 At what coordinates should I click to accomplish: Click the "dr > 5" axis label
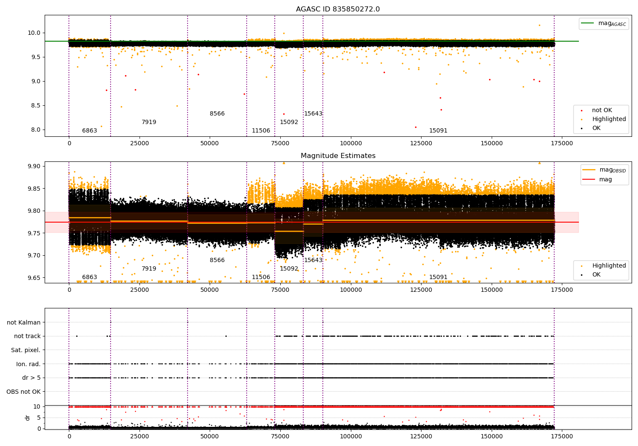tap(31, 378)
